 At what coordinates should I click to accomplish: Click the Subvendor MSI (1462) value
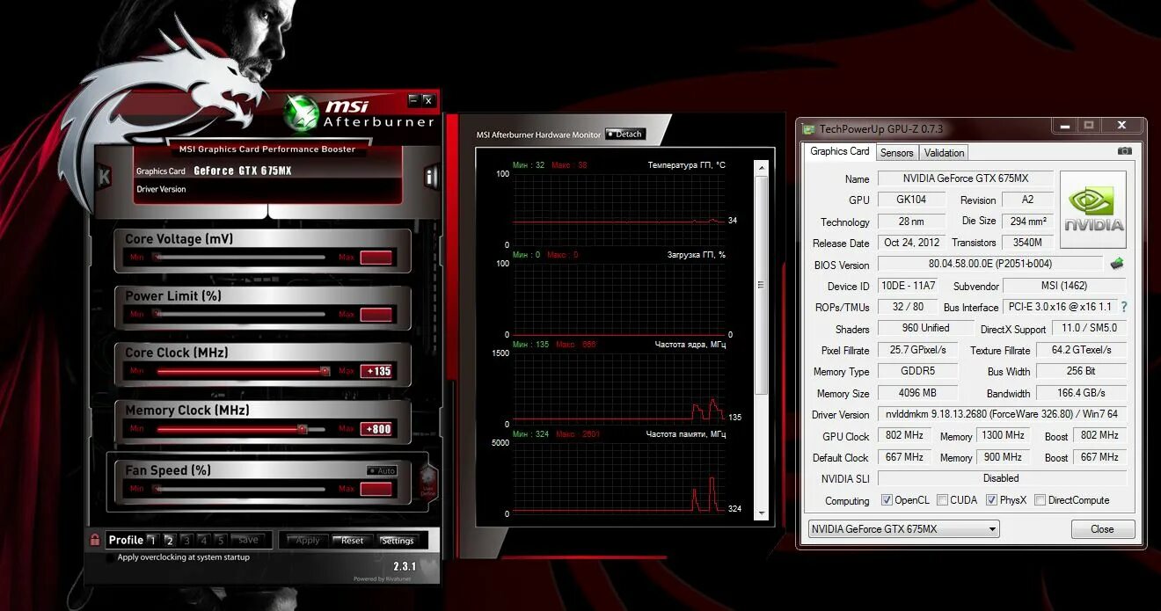(x=1064, y=286)
